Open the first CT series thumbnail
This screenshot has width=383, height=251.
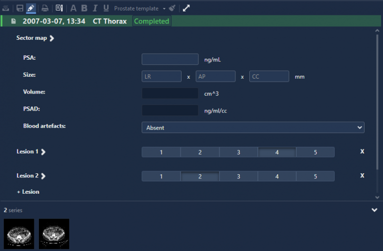pos(19,234)
